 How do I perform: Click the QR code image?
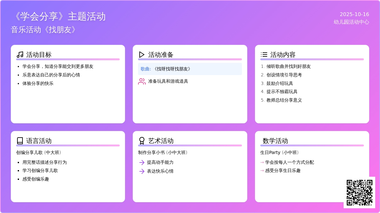(x=359, y=192)
